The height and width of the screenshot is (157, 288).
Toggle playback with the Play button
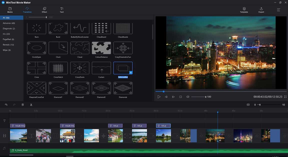tap(159, 97)
